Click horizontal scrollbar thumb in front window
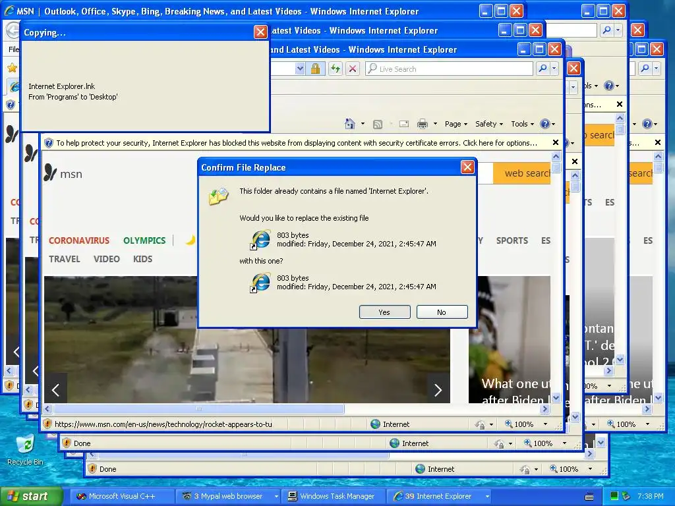This screenshot has width=675, height=506. click(x=198, y=408)
